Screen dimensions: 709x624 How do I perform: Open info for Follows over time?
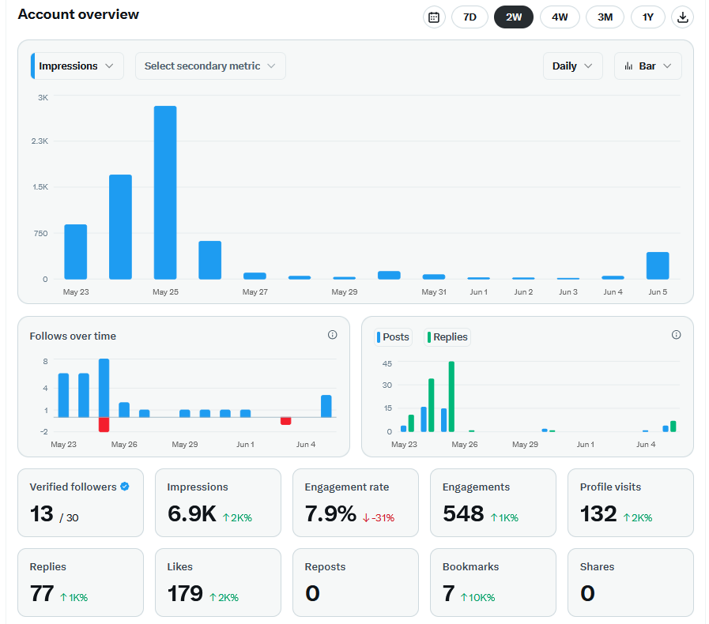pyautogui.click(x=332, y=335)
